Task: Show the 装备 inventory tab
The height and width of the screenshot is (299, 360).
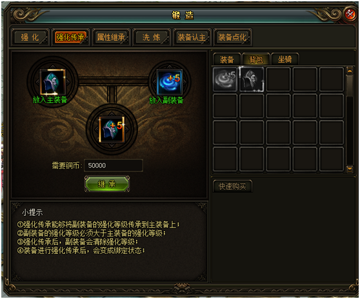Action: pyautogui.click(x=227, y=59)
